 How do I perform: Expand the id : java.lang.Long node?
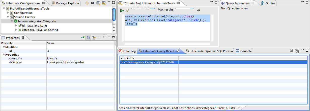click(x=16, y=26)
